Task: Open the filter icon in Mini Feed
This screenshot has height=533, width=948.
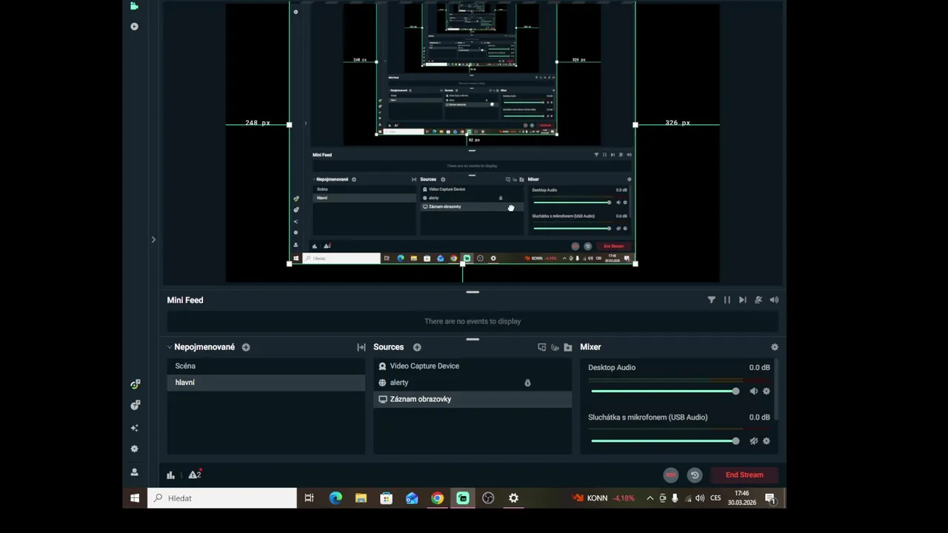Action: 712,300
